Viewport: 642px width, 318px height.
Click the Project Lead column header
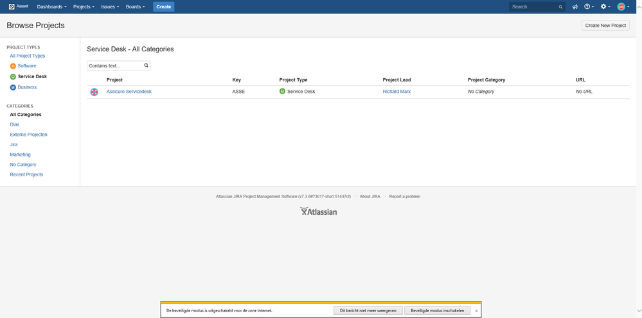[397, 79]
